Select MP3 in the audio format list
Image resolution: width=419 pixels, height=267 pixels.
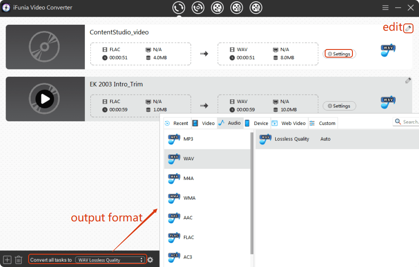pos(188,139)
